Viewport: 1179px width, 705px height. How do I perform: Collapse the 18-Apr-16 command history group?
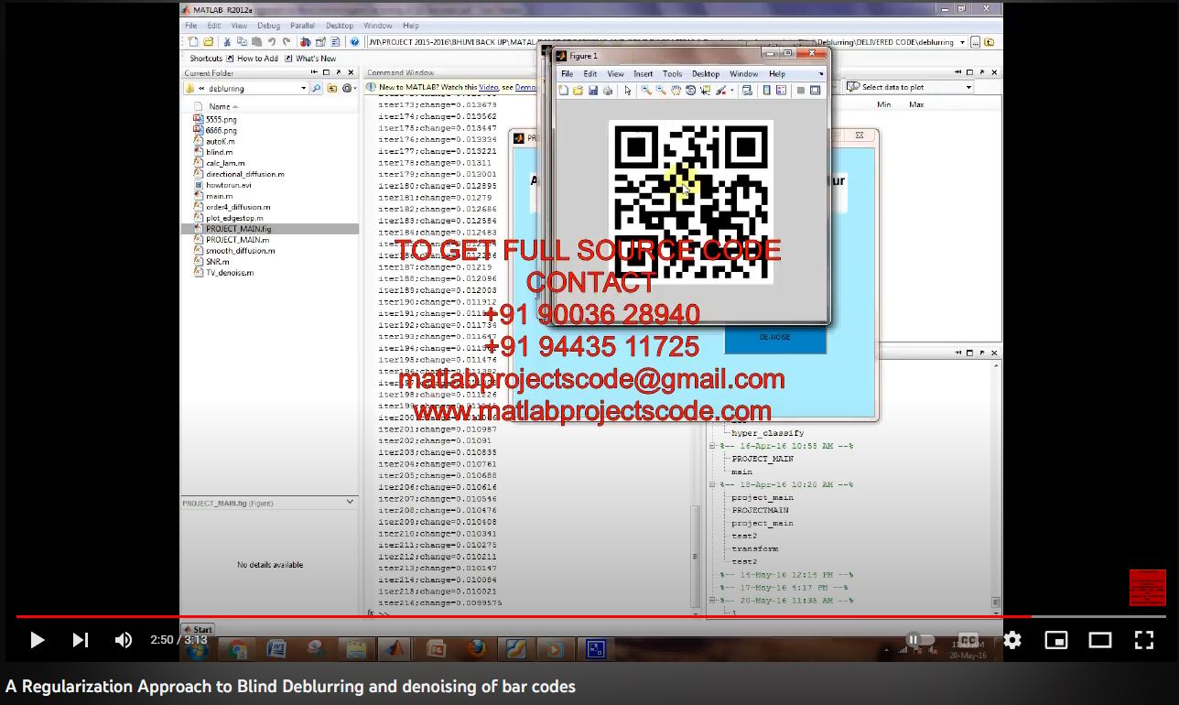pos(713,484)
